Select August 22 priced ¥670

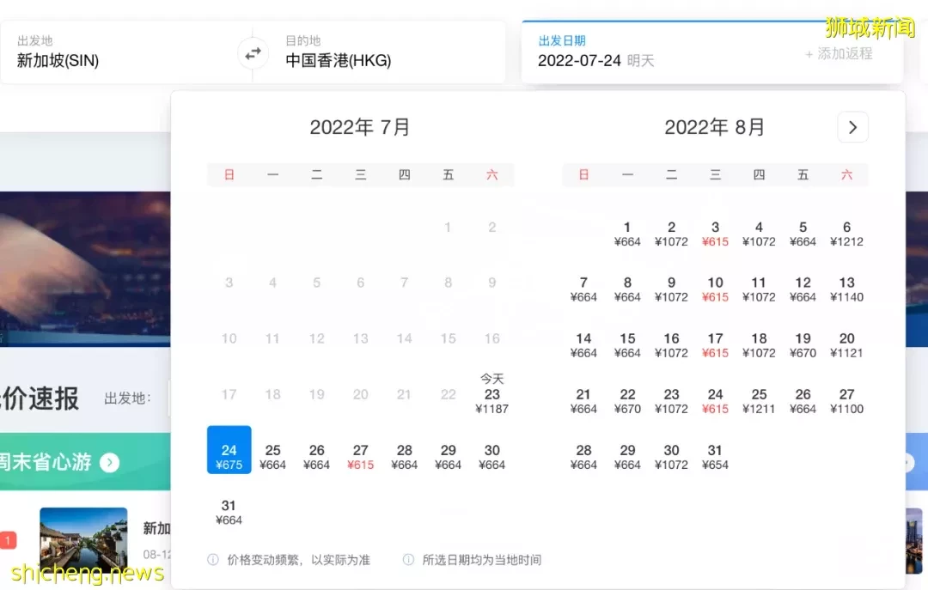627,400
